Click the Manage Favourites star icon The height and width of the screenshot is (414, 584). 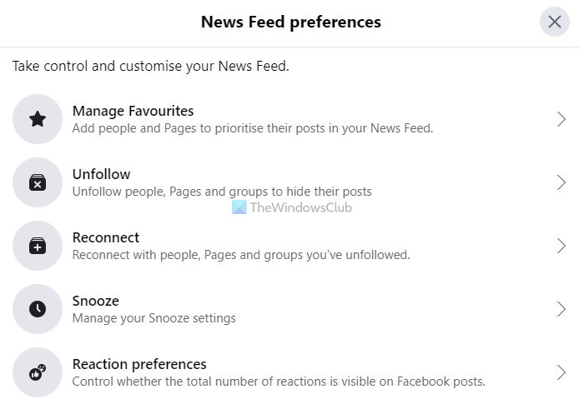pos(38,119)
